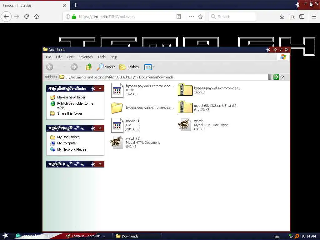320x240 pixels.
Task: Click the 10:14 AM clock
Action: [x=308, y=236]
